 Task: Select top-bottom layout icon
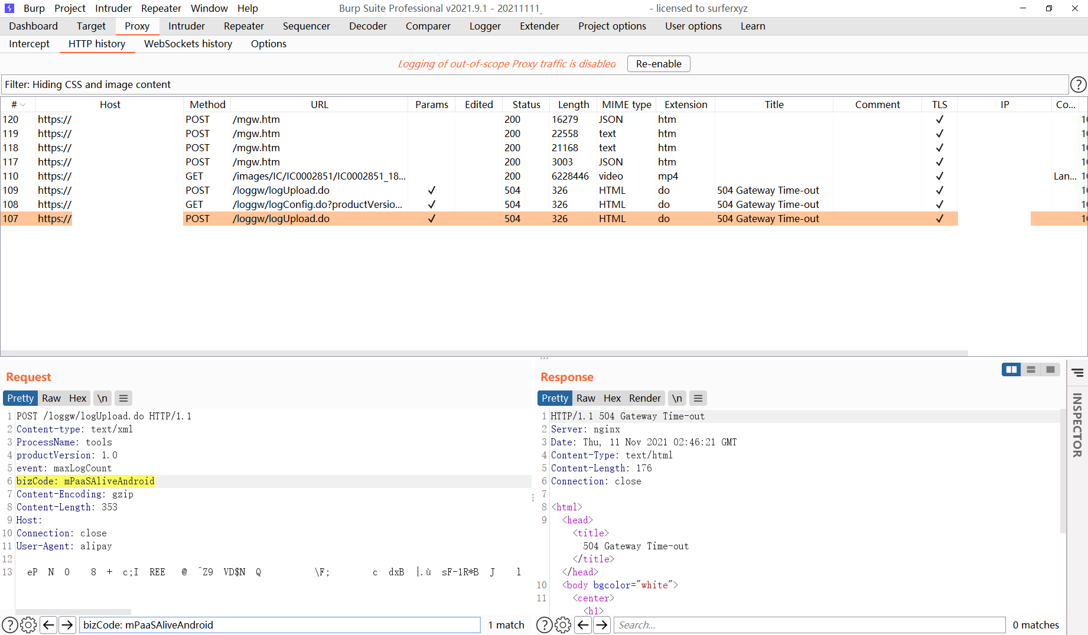pyautogui.click(x=1031, y=370)
